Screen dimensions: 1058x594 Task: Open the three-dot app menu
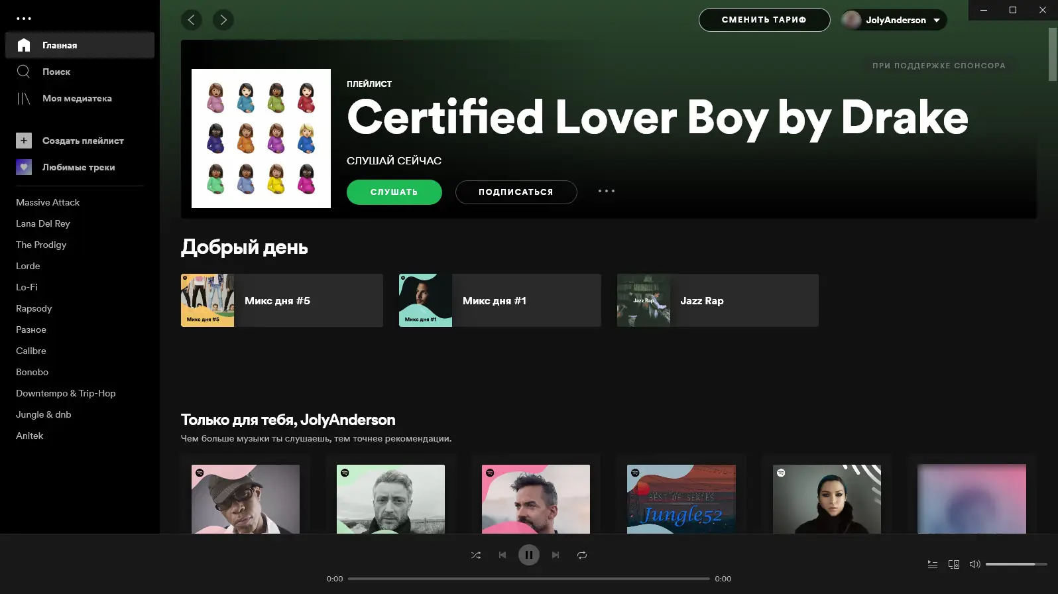coord(24,19)
